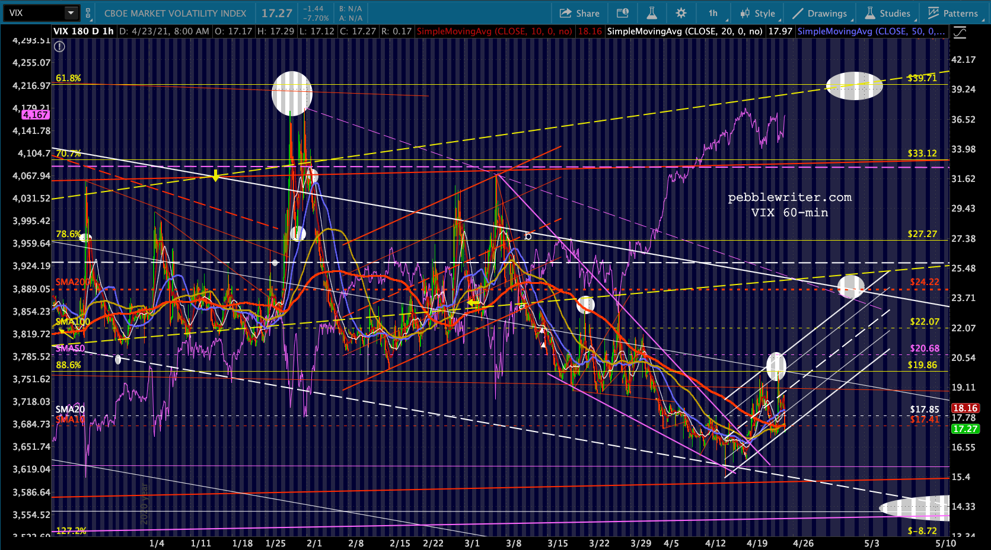Viewport: 991px width, 550px height.
Task: Expand the VIX symbol dropdown arrow
Action: tap(71, 13)
